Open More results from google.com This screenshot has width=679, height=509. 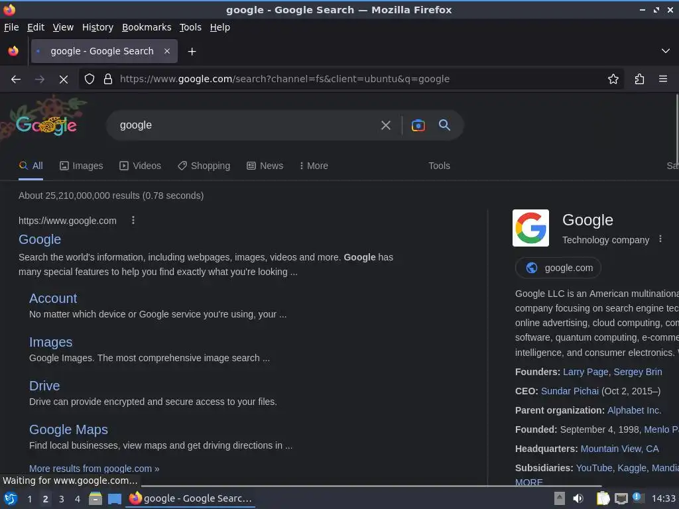(94, 469)
